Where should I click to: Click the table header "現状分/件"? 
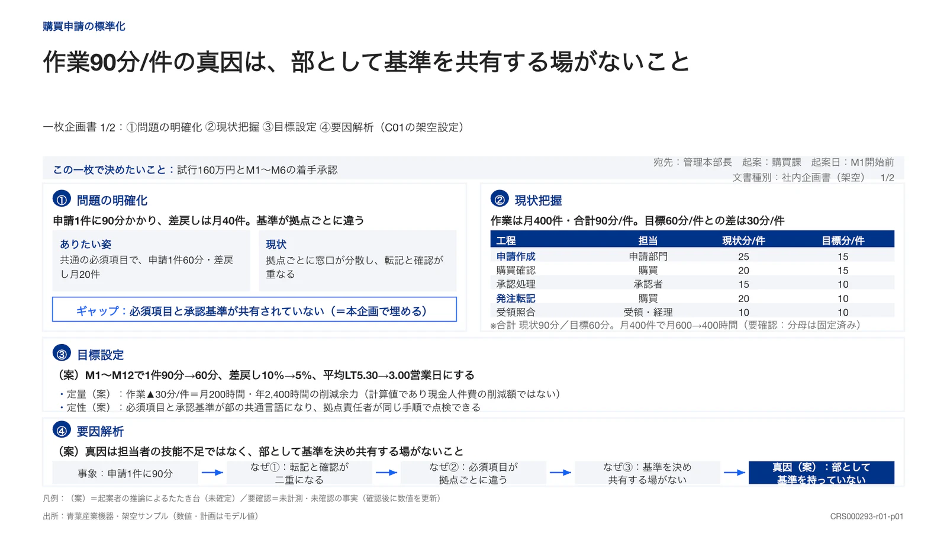[x=743, y=240]
